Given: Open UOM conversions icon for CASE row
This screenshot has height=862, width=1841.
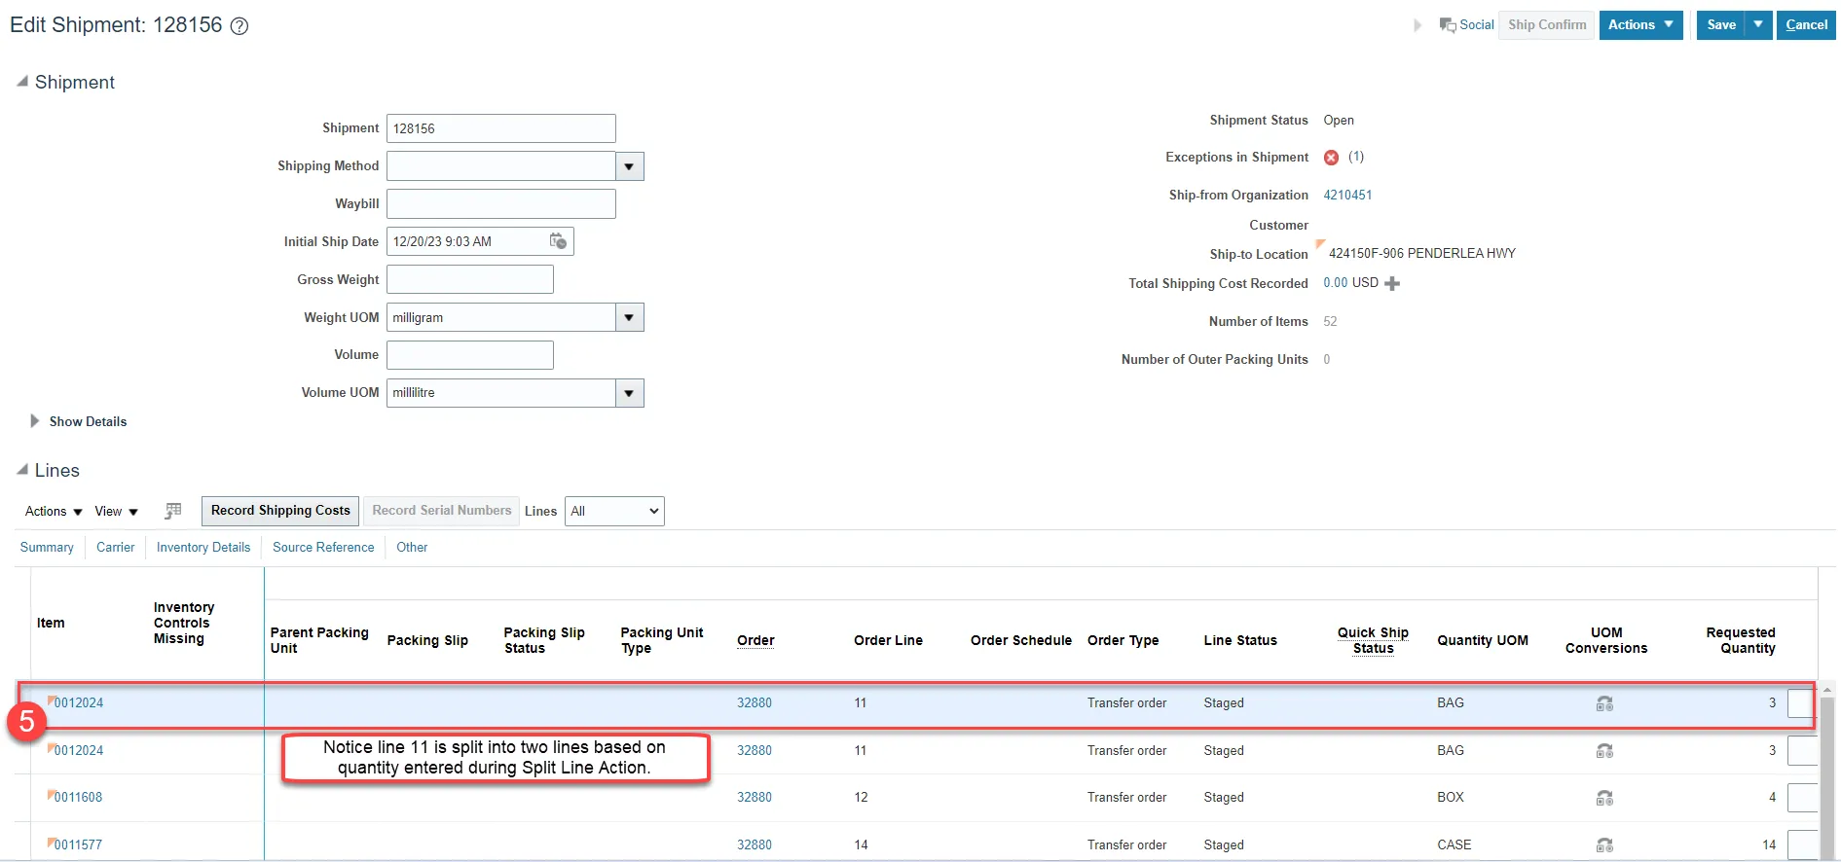Looking at the screenshot, I should click(x=1604, y=845).
